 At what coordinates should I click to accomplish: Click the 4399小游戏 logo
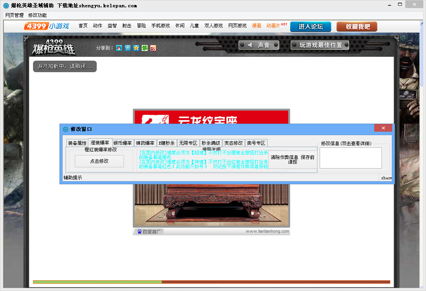46,26
